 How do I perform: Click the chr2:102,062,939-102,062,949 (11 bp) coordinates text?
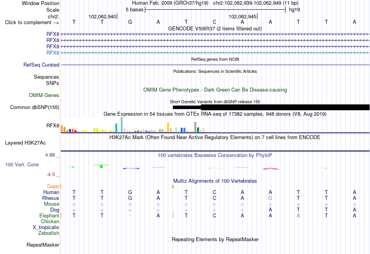(x=255, y=3)
